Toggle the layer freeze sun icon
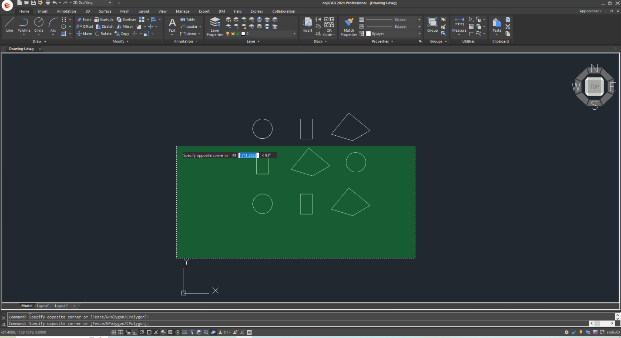Screen dimensions: 621x338 (233, 33)
